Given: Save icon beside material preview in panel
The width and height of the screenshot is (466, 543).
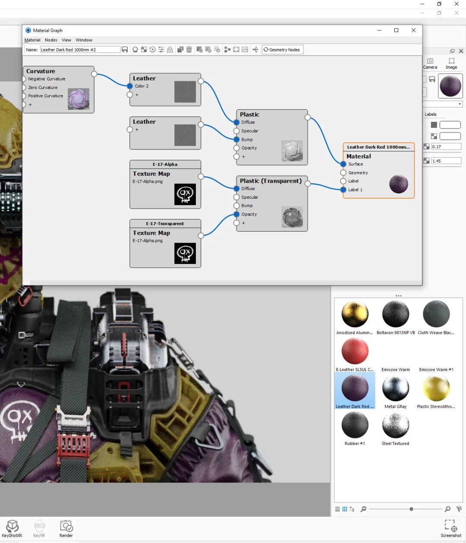Looking at the screenshot, I should click(x=432, y=79).
